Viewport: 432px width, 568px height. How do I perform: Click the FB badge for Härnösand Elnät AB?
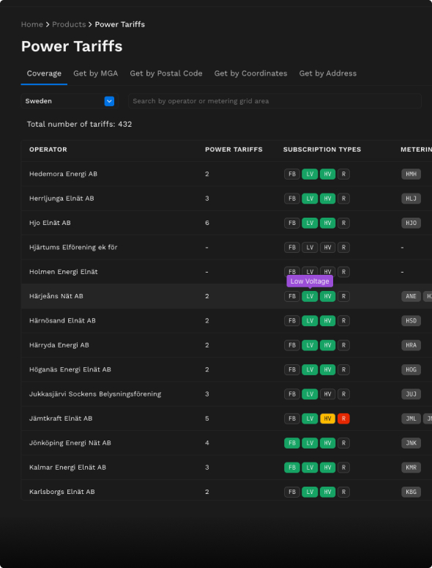(x=292, y=321)
